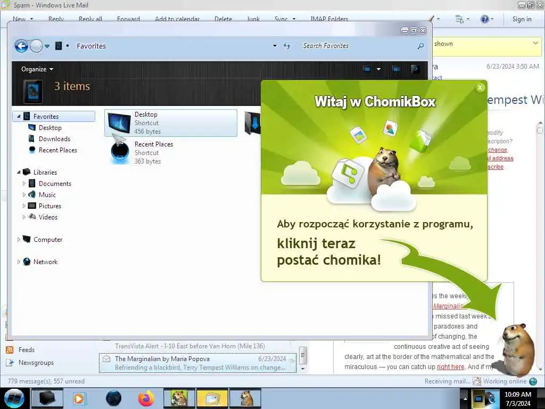545x409 pixels.
Task: Select Recent Places in the navigation tree
Action: tap(57, 150)
